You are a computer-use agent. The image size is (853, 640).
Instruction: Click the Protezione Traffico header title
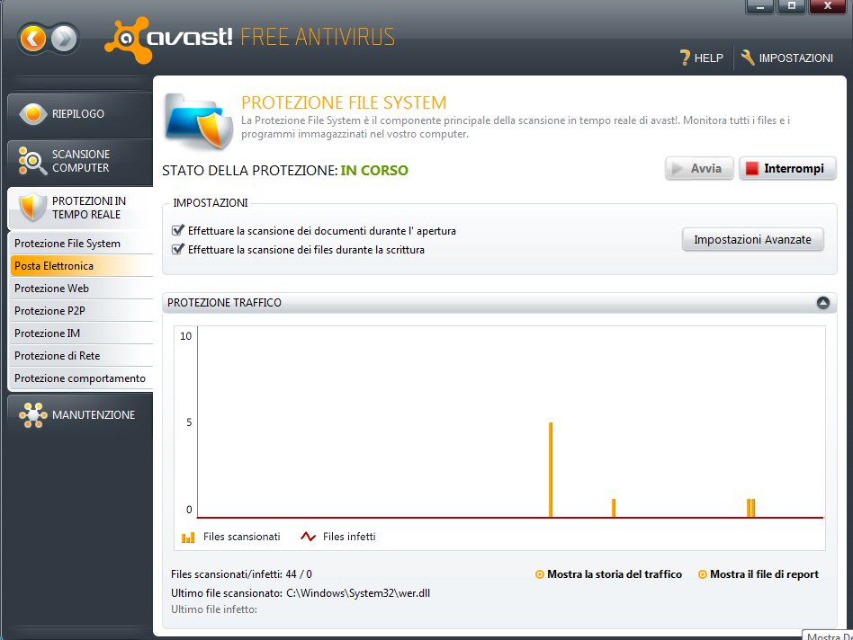[225, 303]
